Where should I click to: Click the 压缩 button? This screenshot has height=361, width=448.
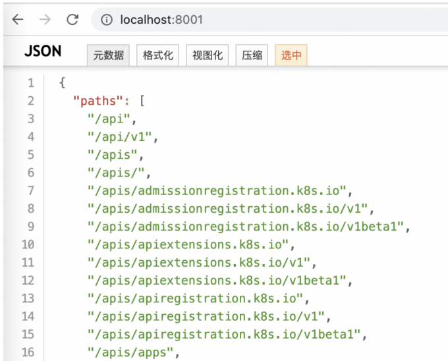click(x=252, y=55)
